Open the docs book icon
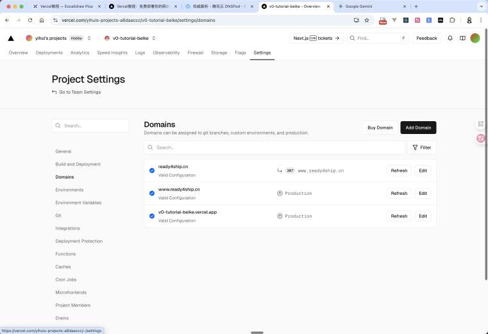This screenshot has width=488, height=334. [x=462, y=38]
